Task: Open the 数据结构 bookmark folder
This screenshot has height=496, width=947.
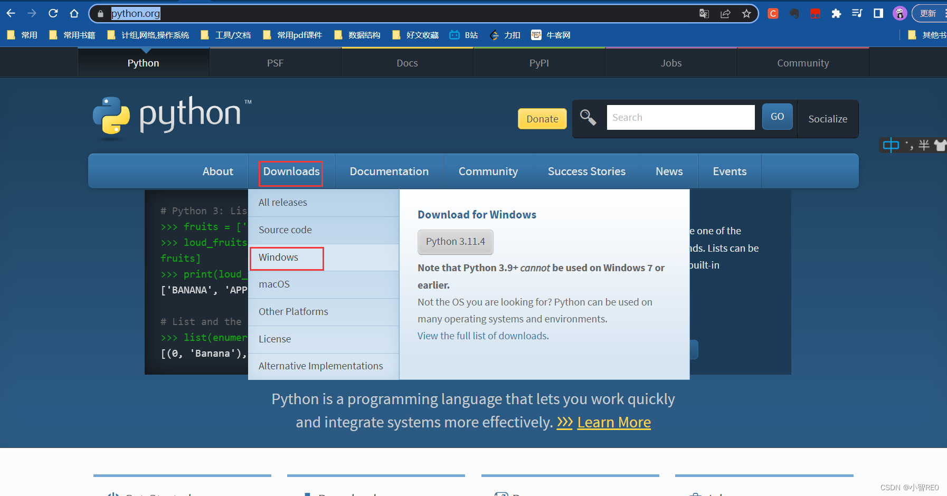Action: click(x=357, y=35)
